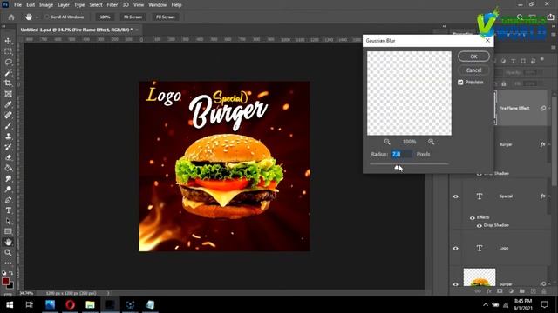Open status bar document info arrow

(108, 293)
